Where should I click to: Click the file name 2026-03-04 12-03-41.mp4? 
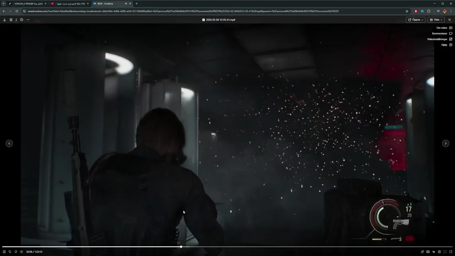click(x=220, y=20)
